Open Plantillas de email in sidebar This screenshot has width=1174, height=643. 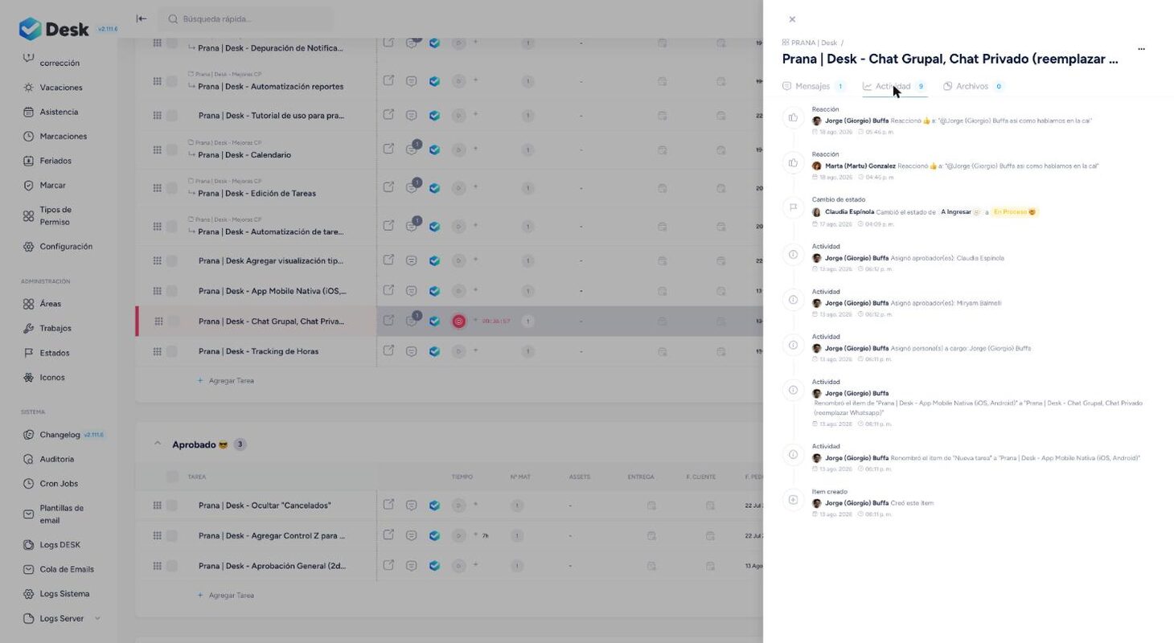pyautogui.click(x=61, y=514)
